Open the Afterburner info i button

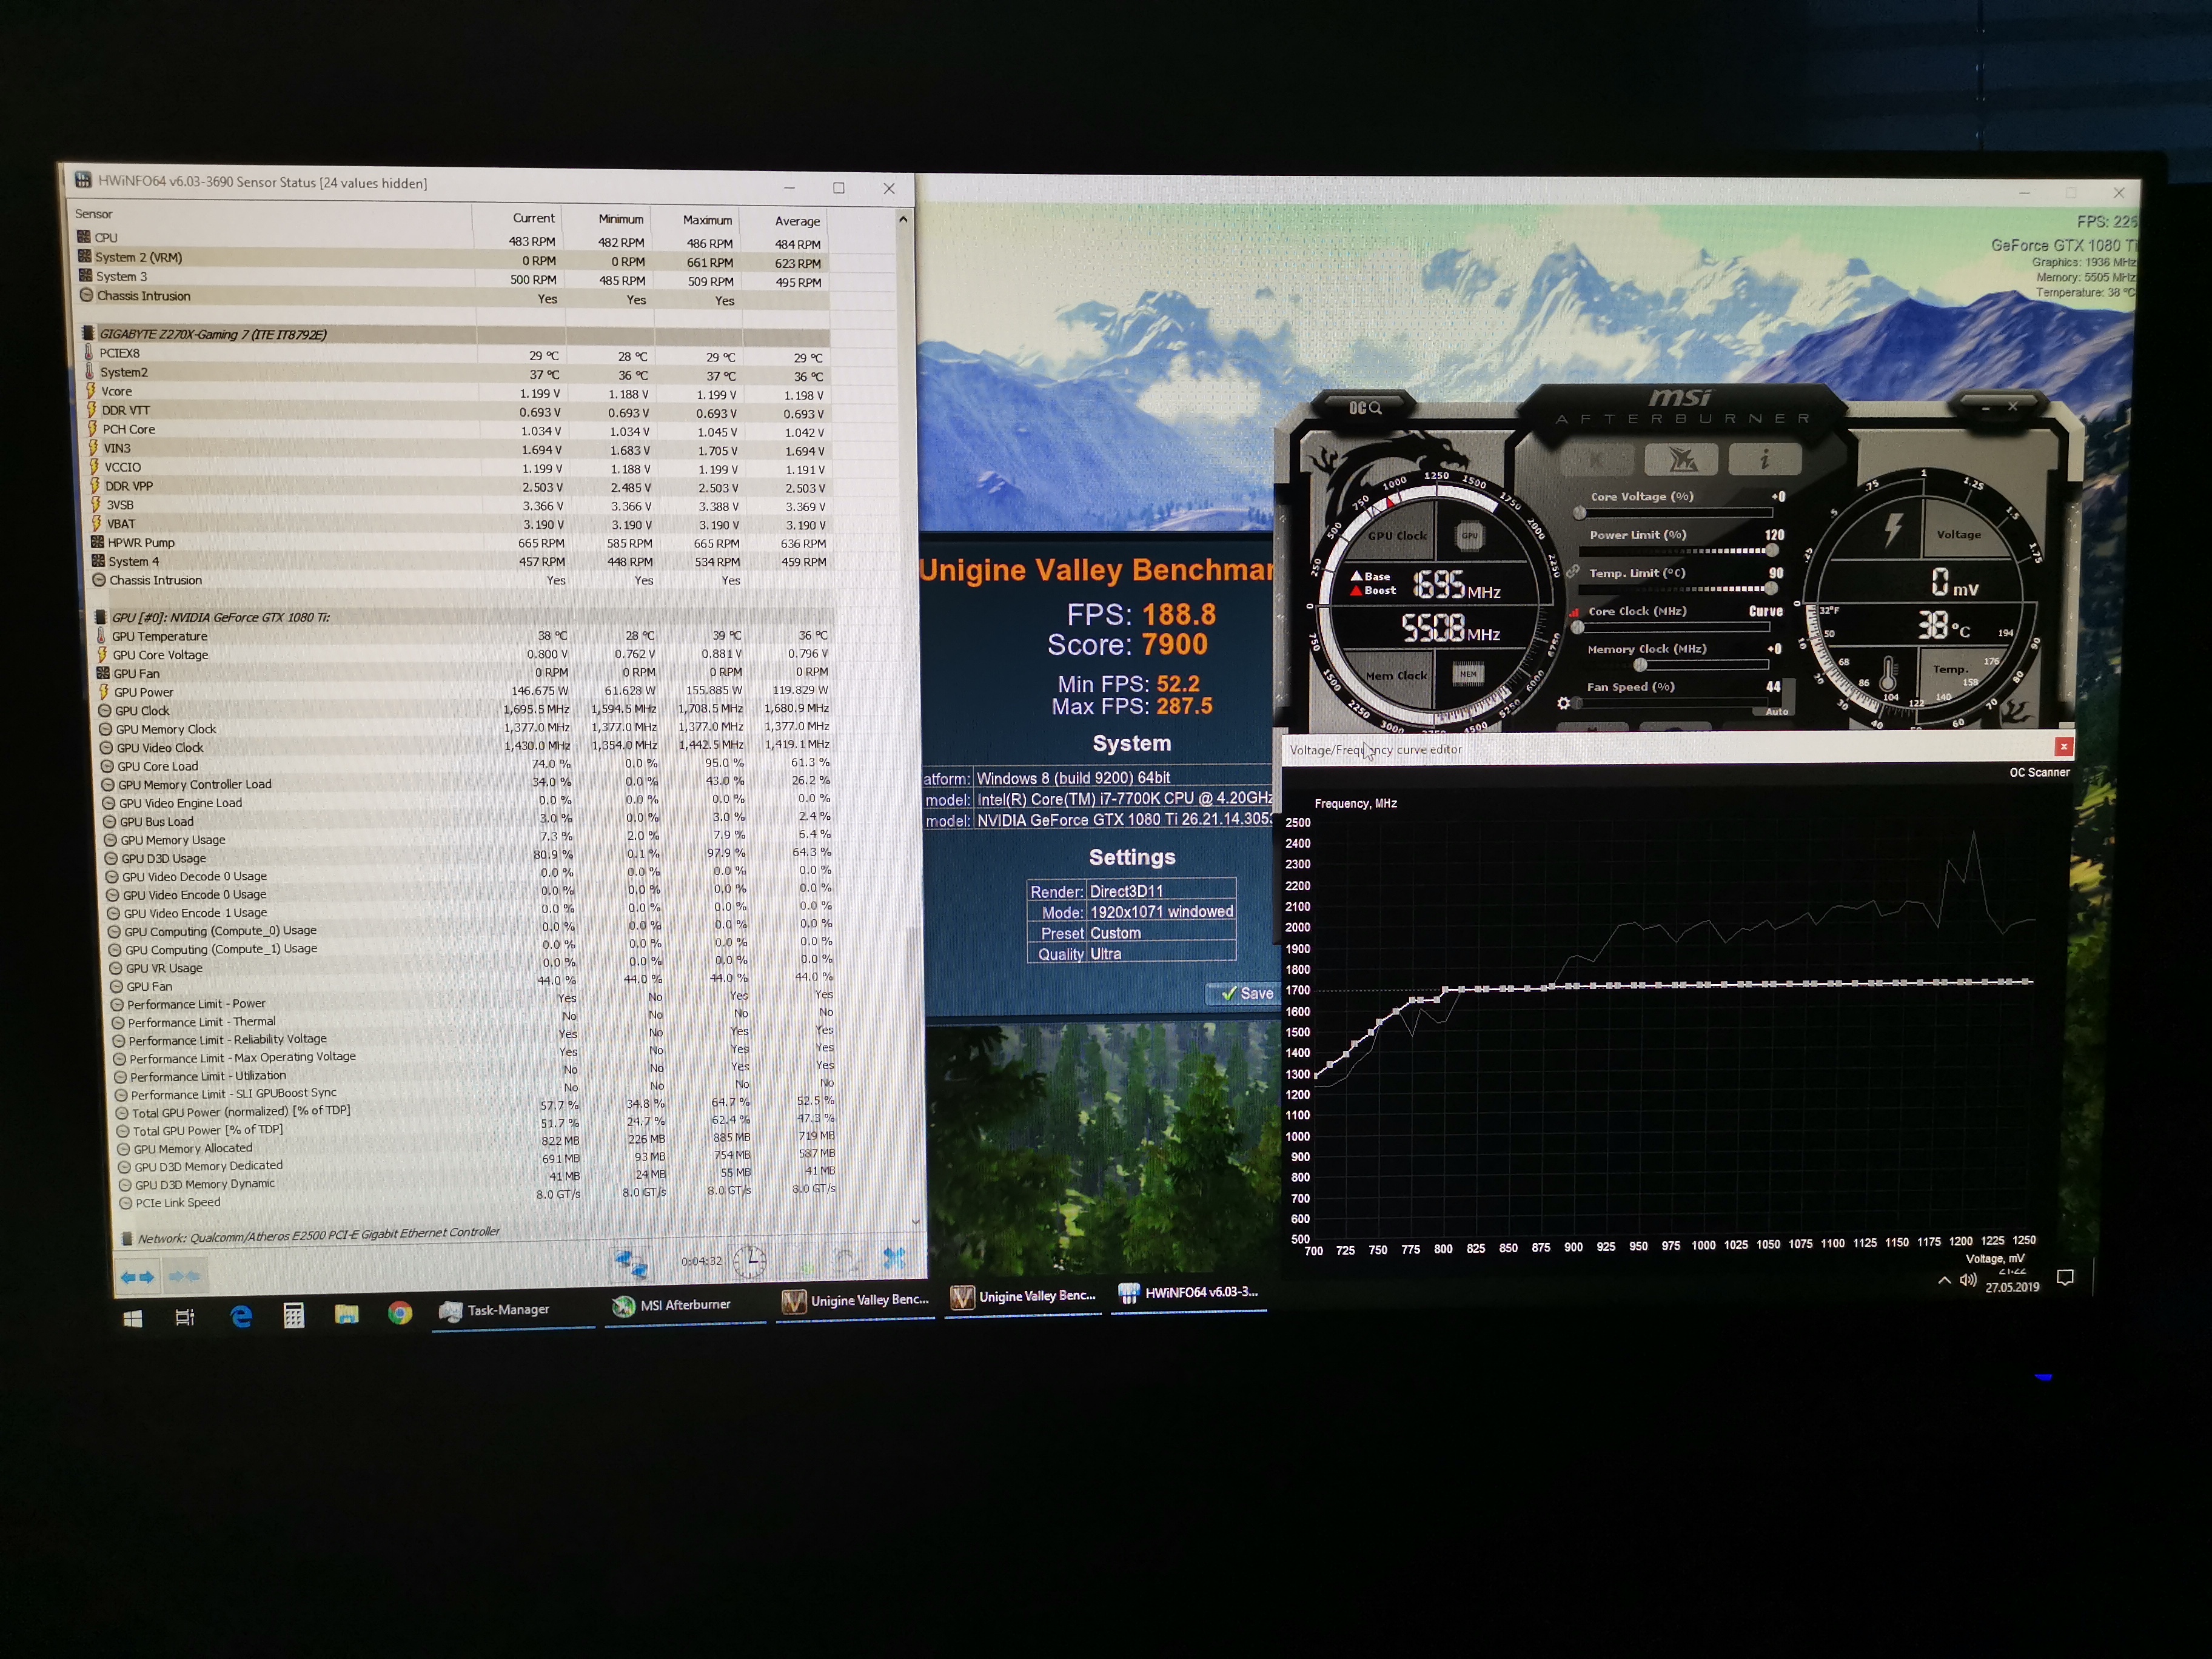pos(1765,459)
